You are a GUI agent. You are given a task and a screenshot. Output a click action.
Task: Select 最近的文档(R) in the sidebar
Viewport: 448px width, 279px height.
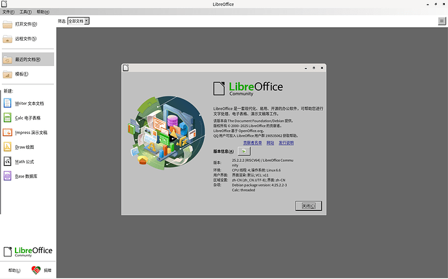tap(28, 60)
